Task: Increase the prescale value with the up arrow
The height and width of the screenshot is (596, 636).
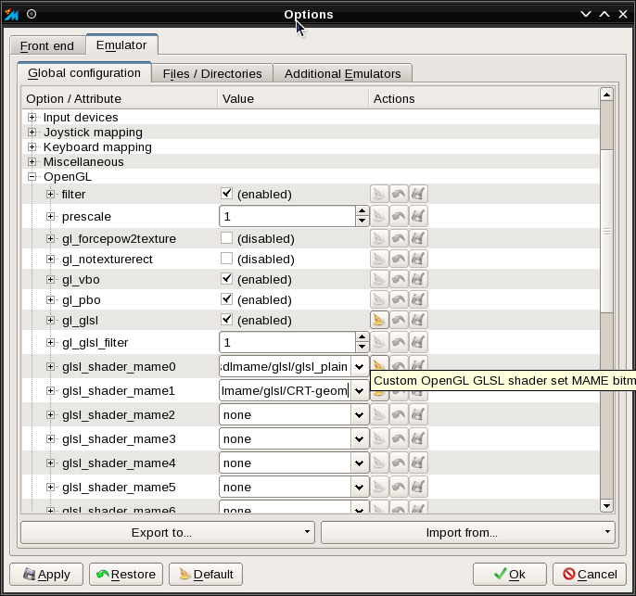Action: pos(361,211)
